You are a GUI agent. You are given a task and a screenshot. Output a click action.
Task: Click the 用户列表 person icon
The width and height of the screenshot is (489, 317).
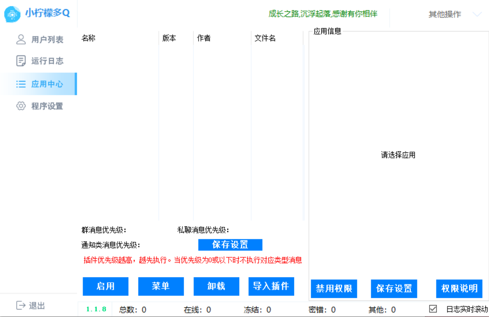[x=20, y=39]
